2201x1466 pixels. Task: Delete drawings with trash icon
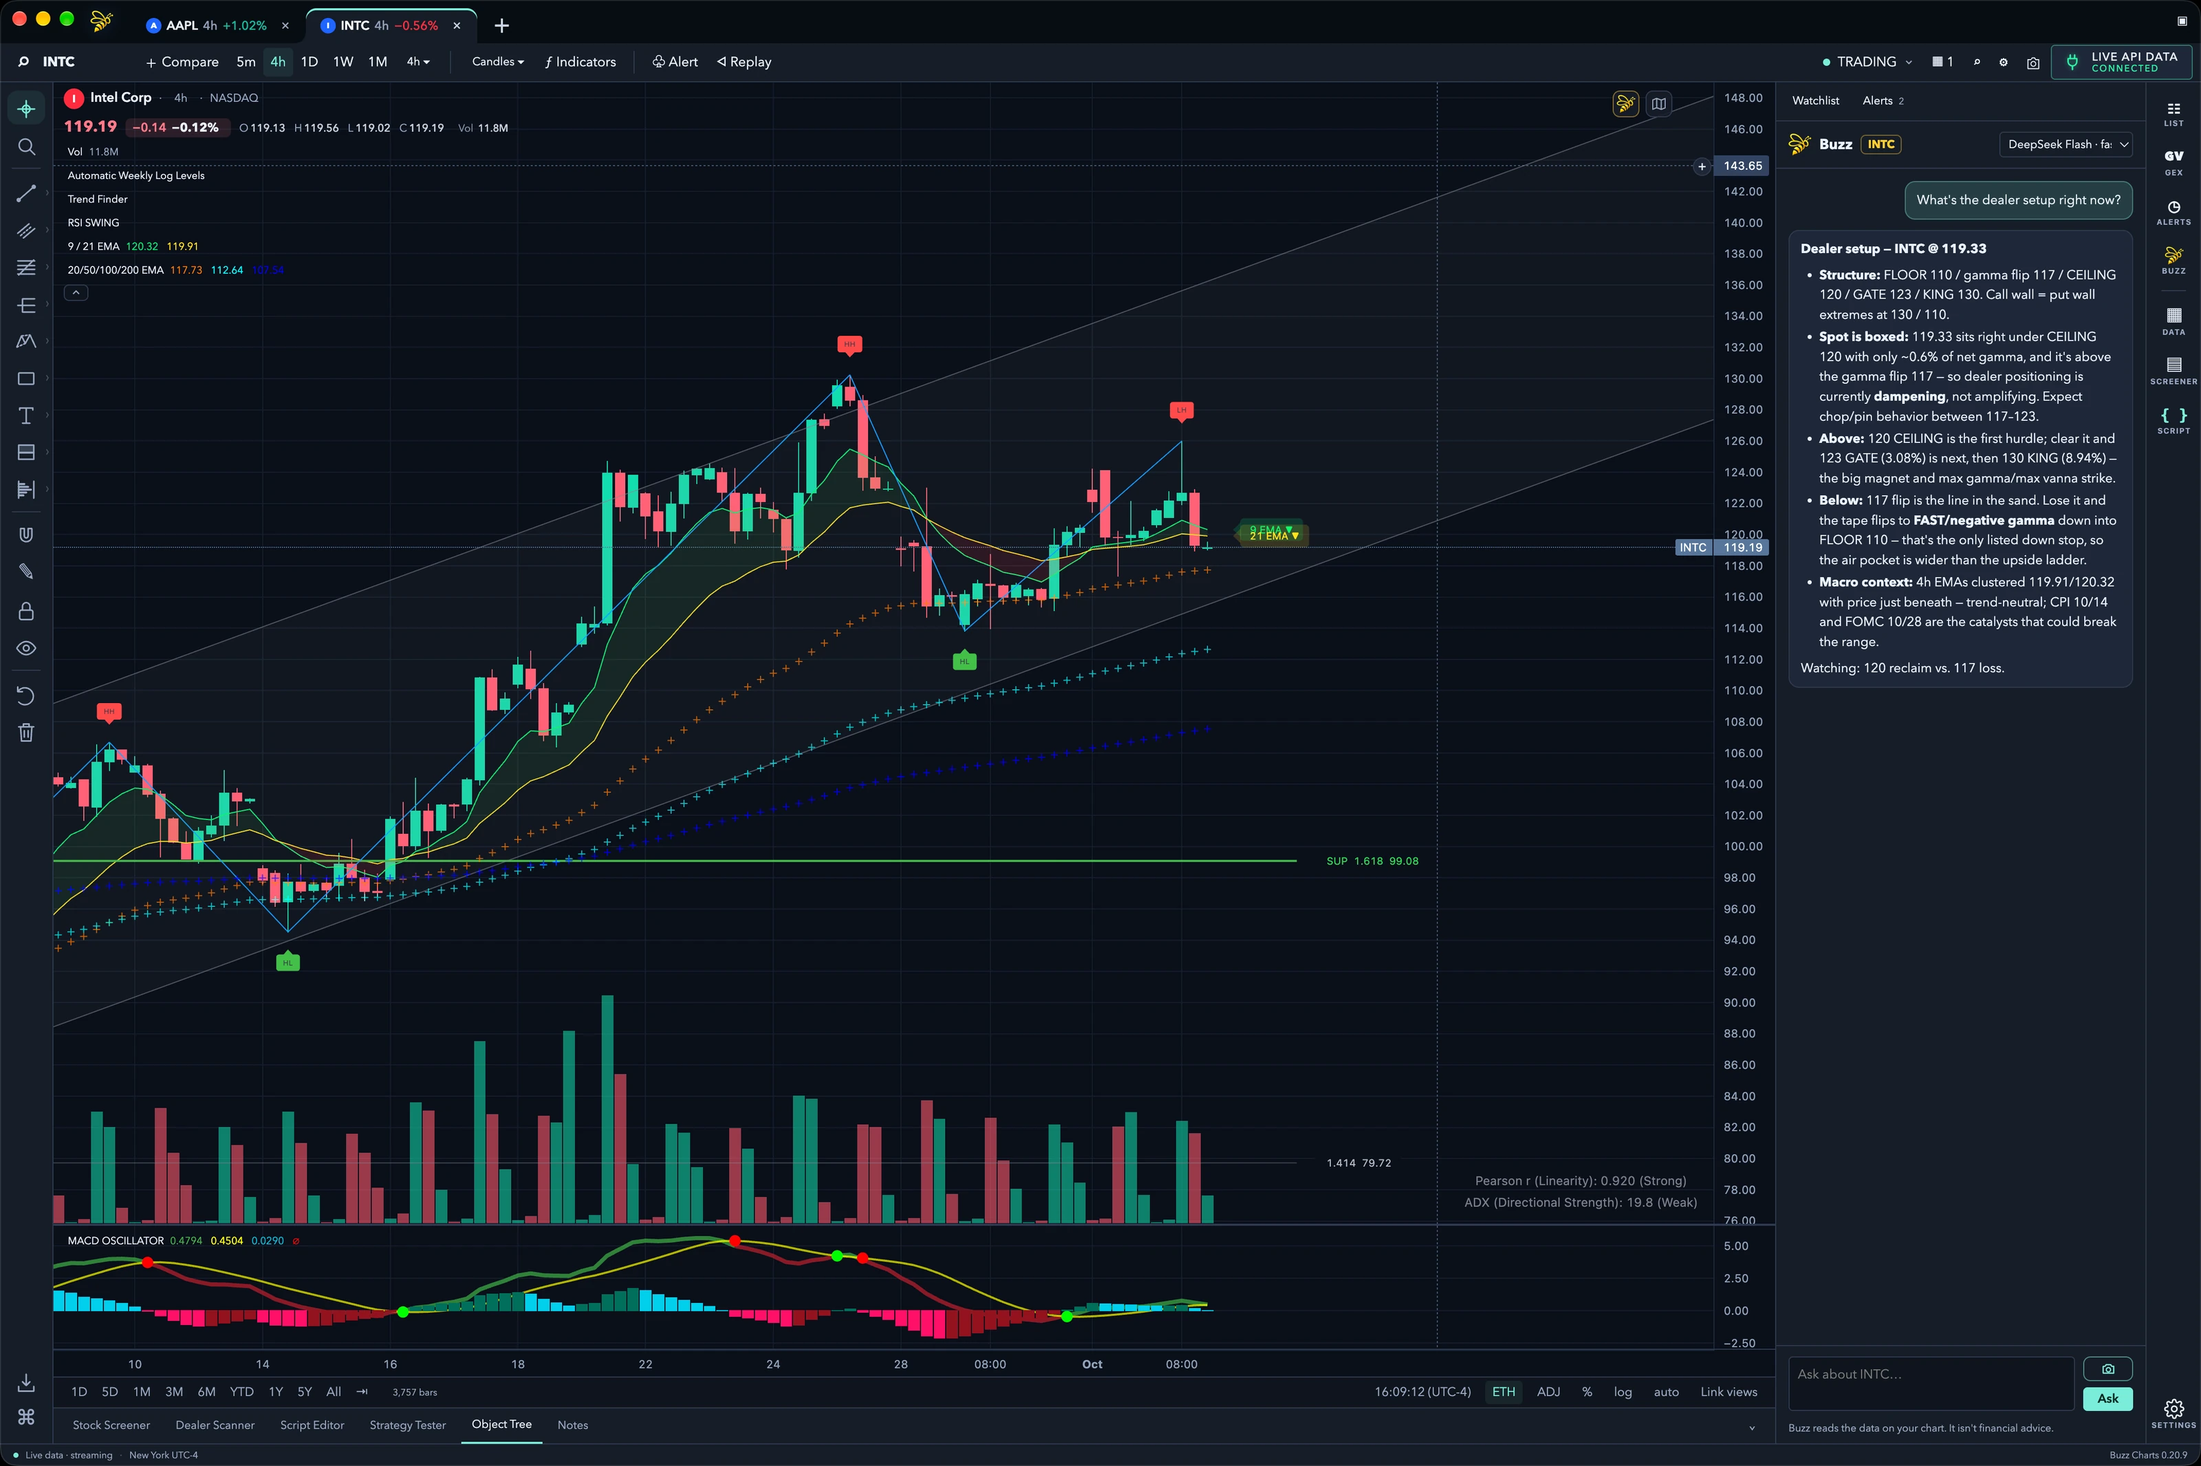click(26, 732)
